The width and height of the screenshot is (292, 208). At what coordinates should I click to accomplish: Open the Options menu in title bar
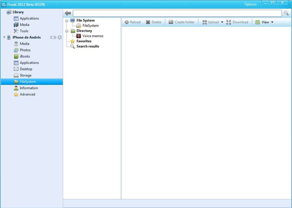tap(250, 5)
